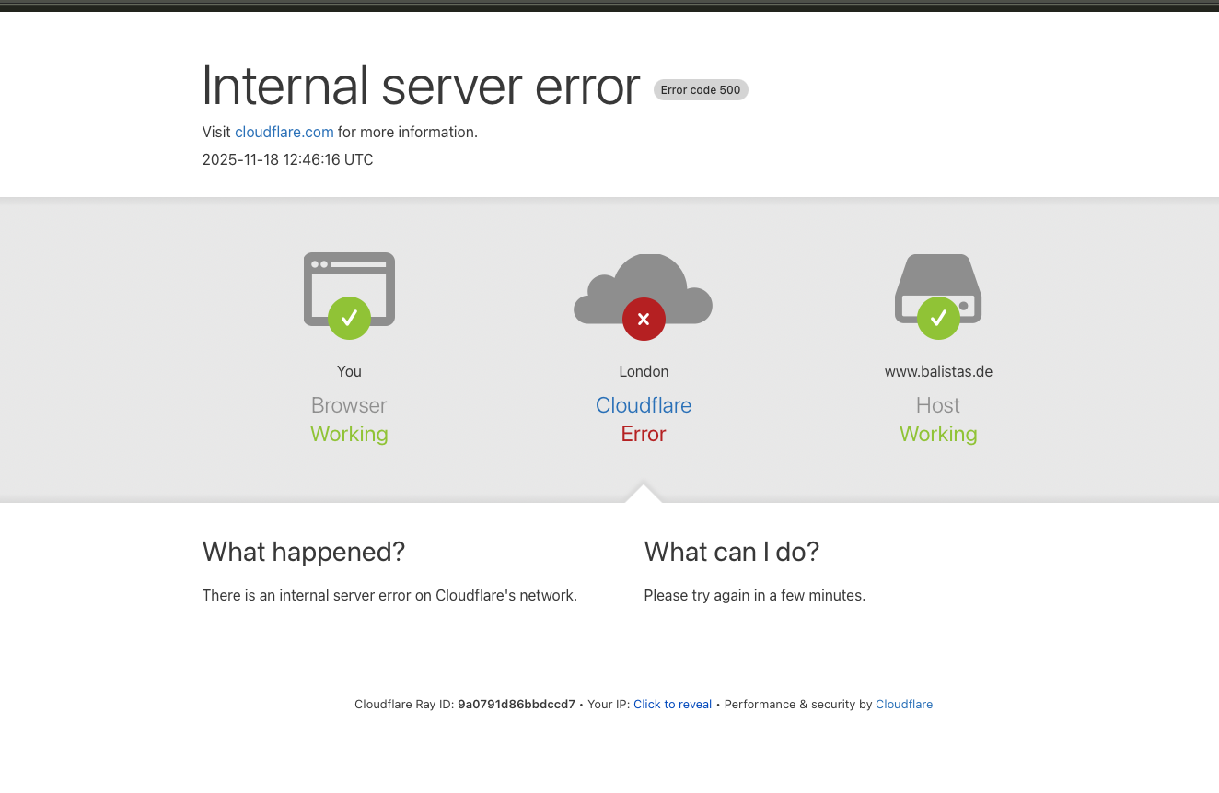Click the green Working status under Browser
This screenshot has height=793, width=1219.
coord(349,434)
